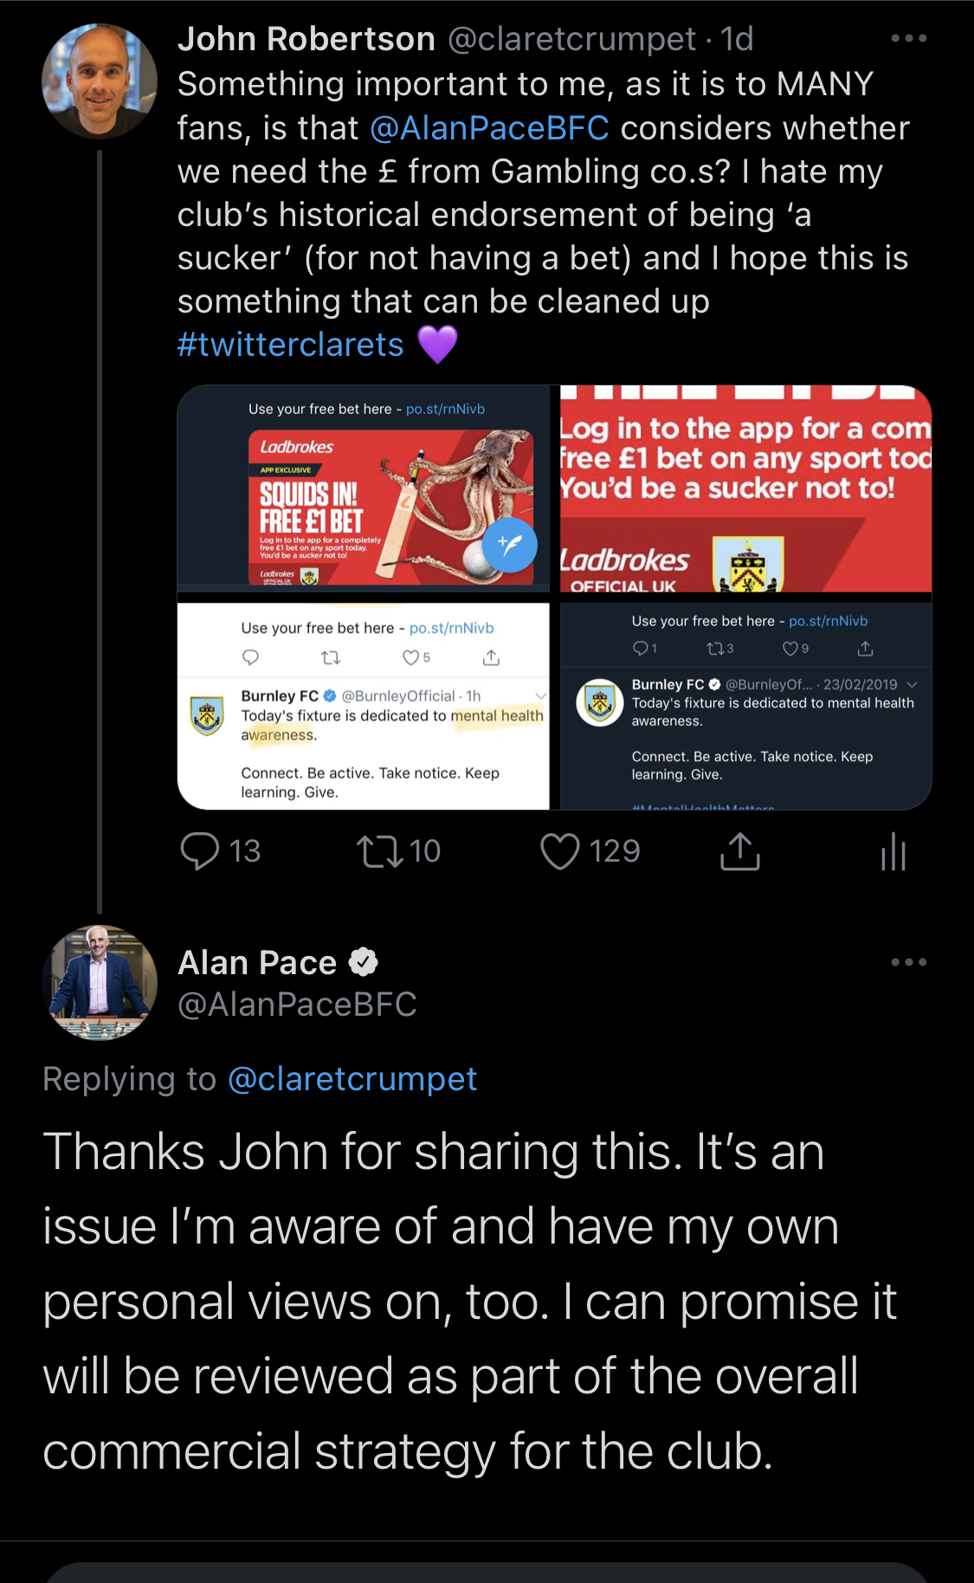Share John Robertson's tweet
This screenshot has width=974, height=1583.
[x=740, y=851]
